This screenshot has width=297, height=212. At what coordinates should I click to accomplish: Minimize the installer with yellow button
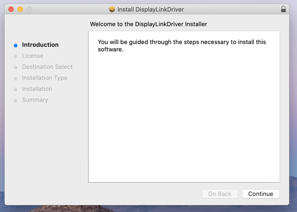coord(20,9)
